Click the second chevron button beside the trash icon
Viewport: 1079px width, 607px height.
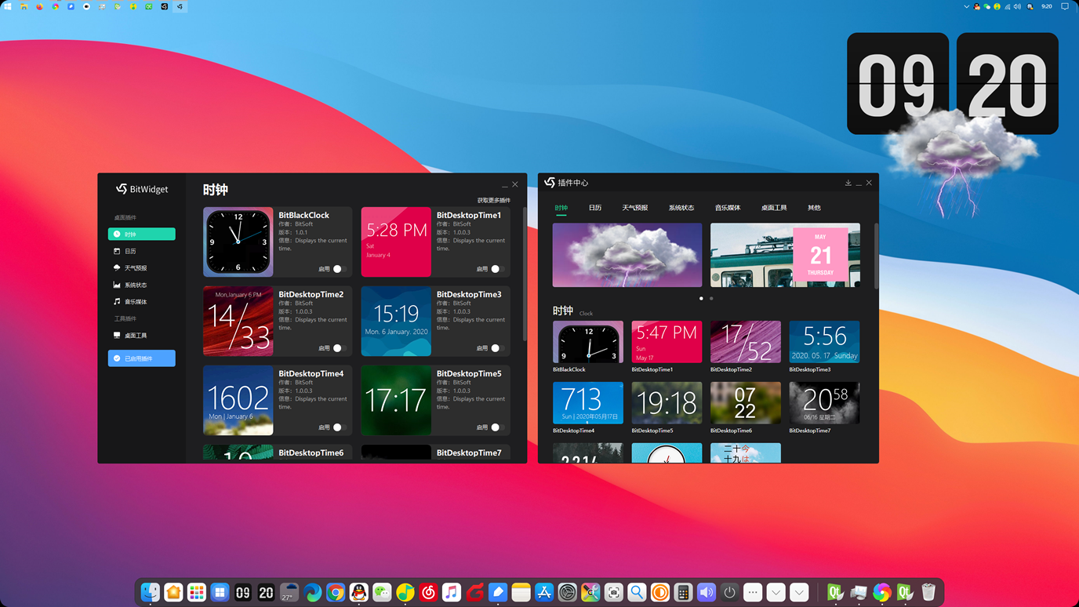[x=798, y=592]
